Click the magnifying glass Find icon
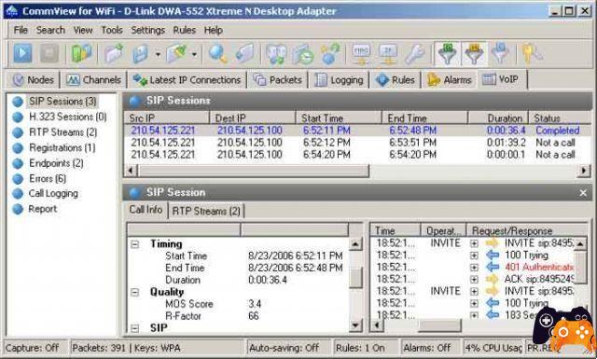The width and height of the screenshot is (597, 359). click(217, 53)
